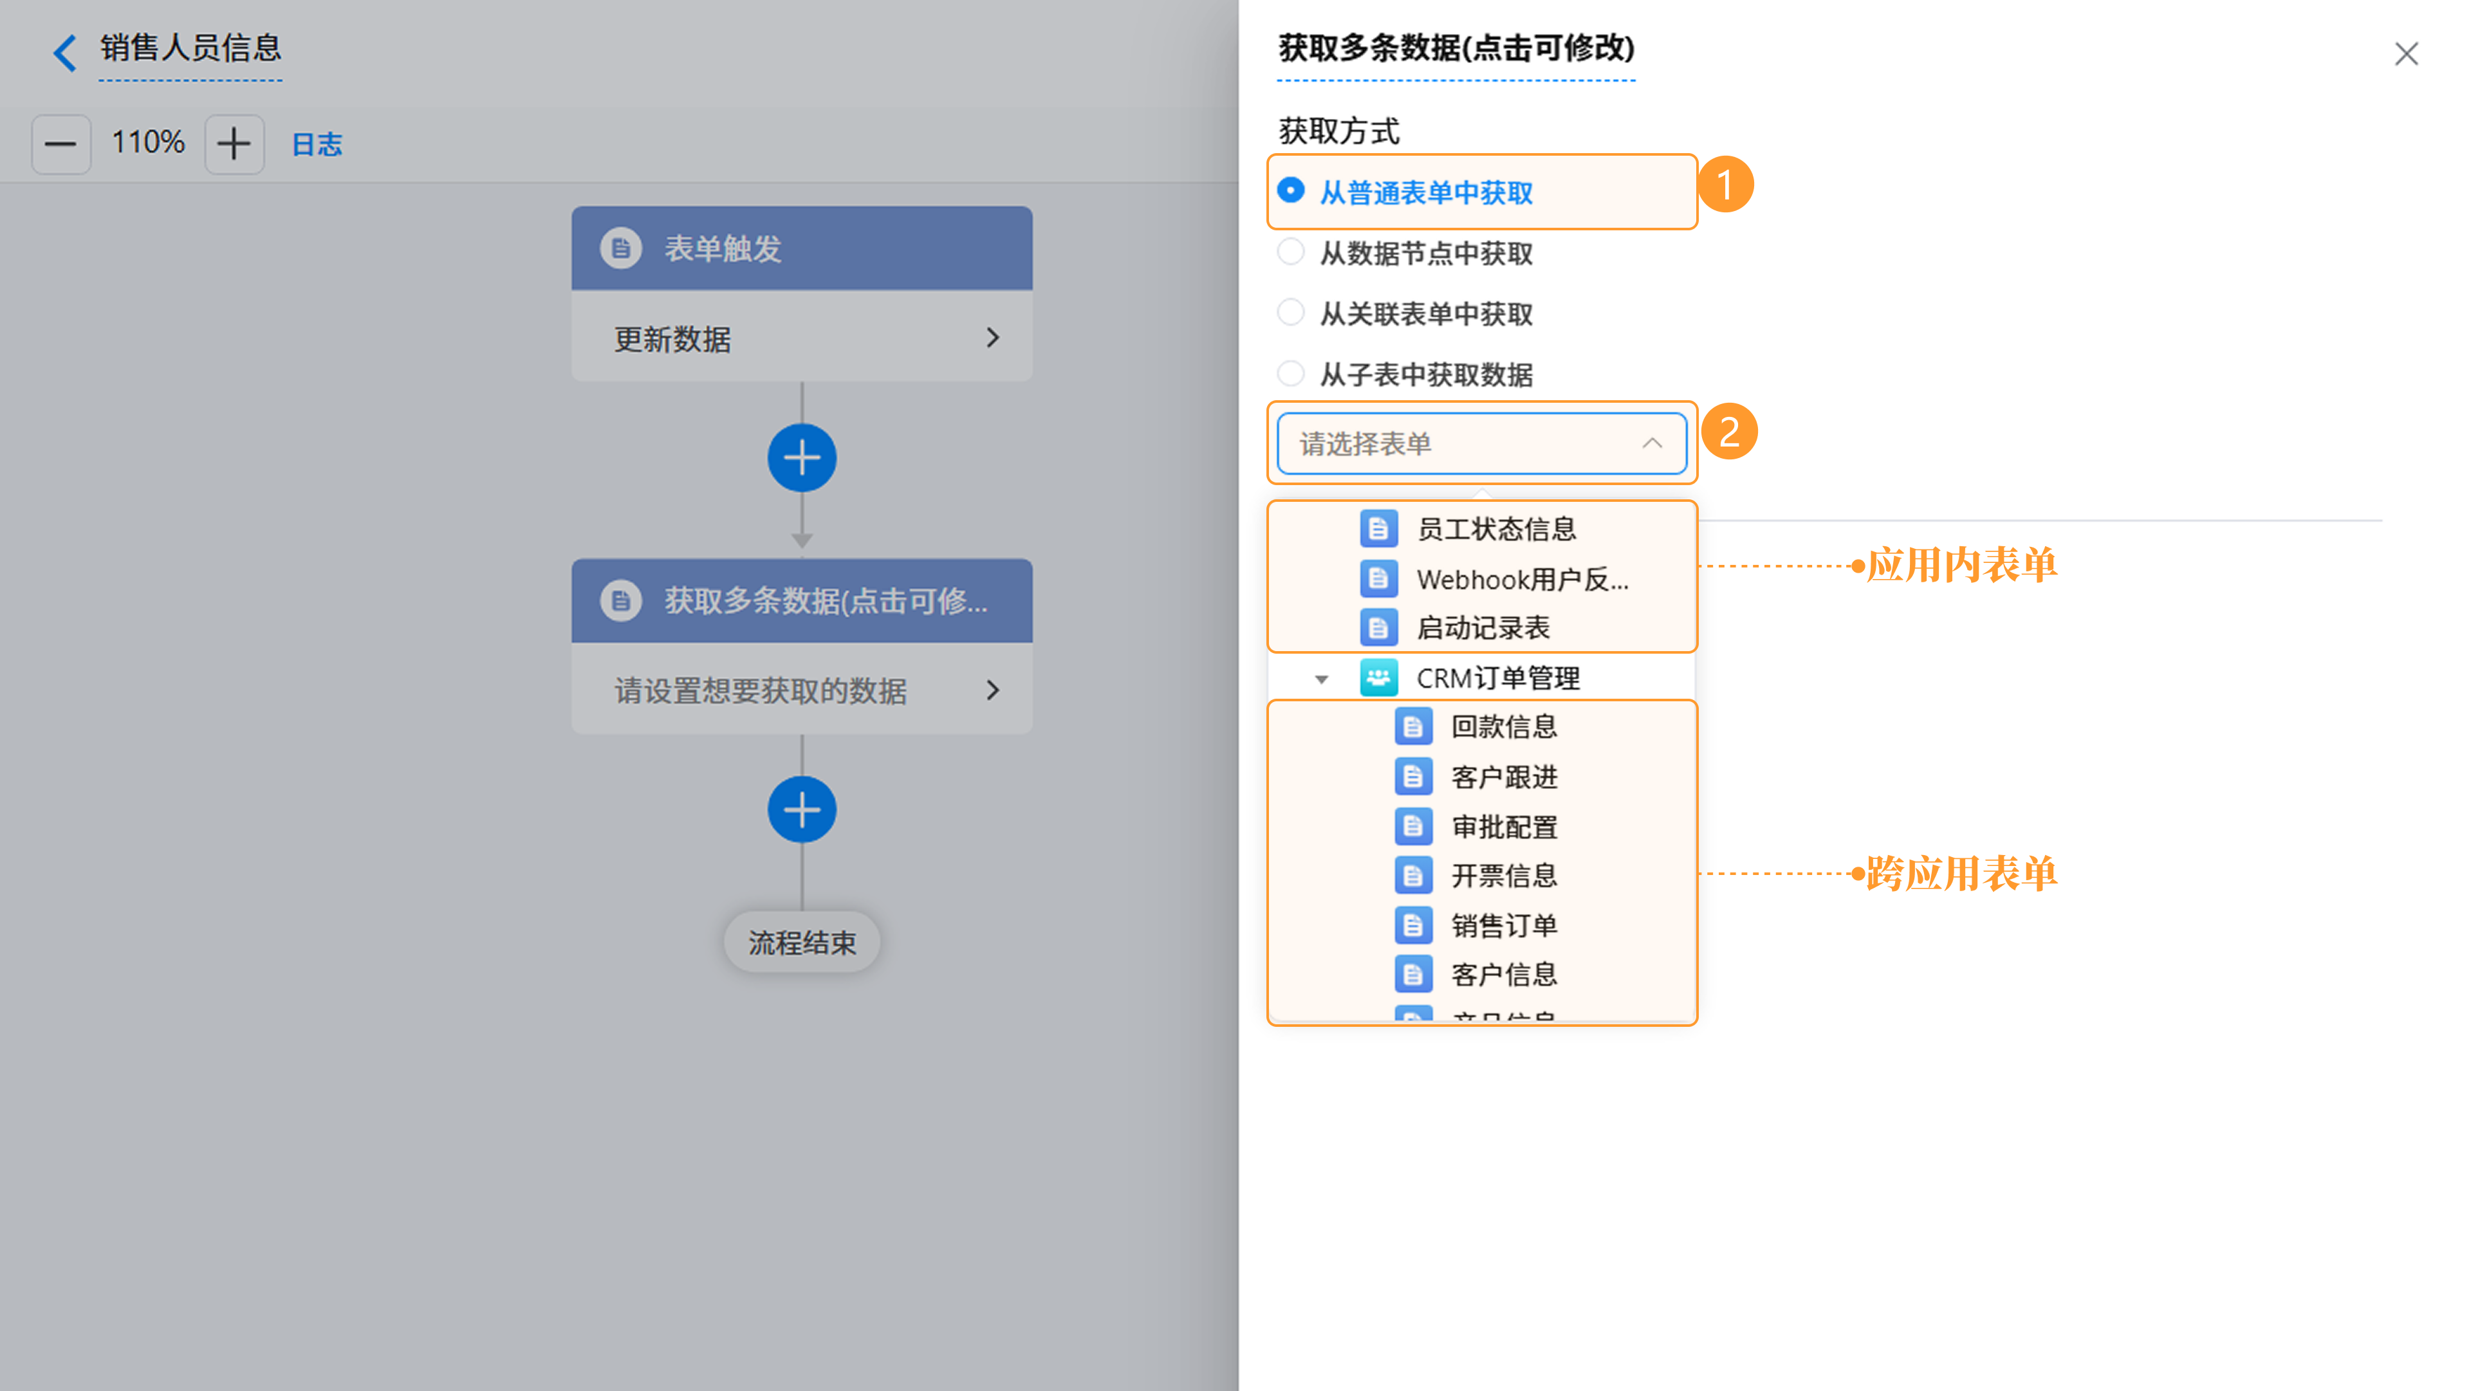Open 请设置想要获取的数据 row chevron

[x=993, y=690]
